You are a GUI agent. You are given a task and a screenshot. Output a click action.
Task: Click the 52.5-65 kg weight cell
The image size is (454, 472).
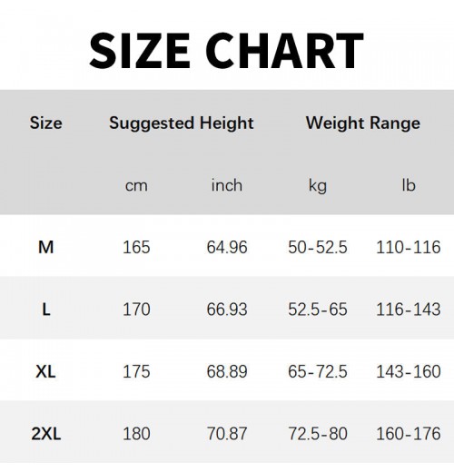point(318,310)
